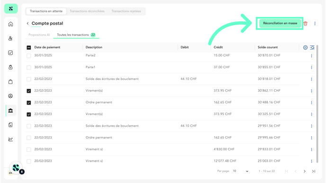Click Réconciliation en masse button

click(280, 23)
